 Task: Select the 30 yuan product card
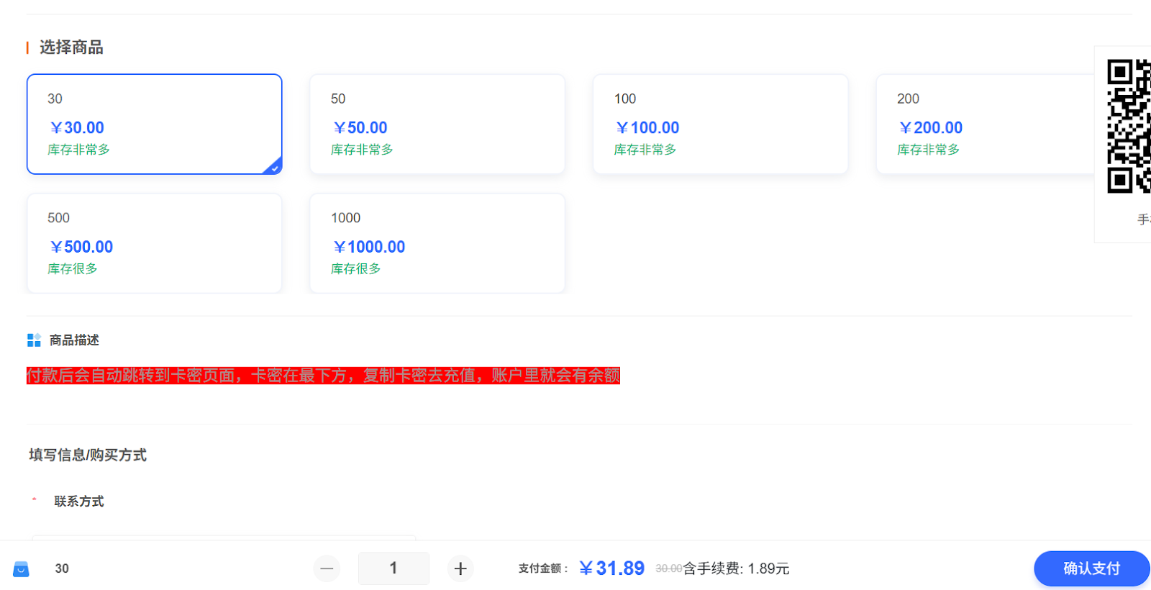[x=155, y=124]
